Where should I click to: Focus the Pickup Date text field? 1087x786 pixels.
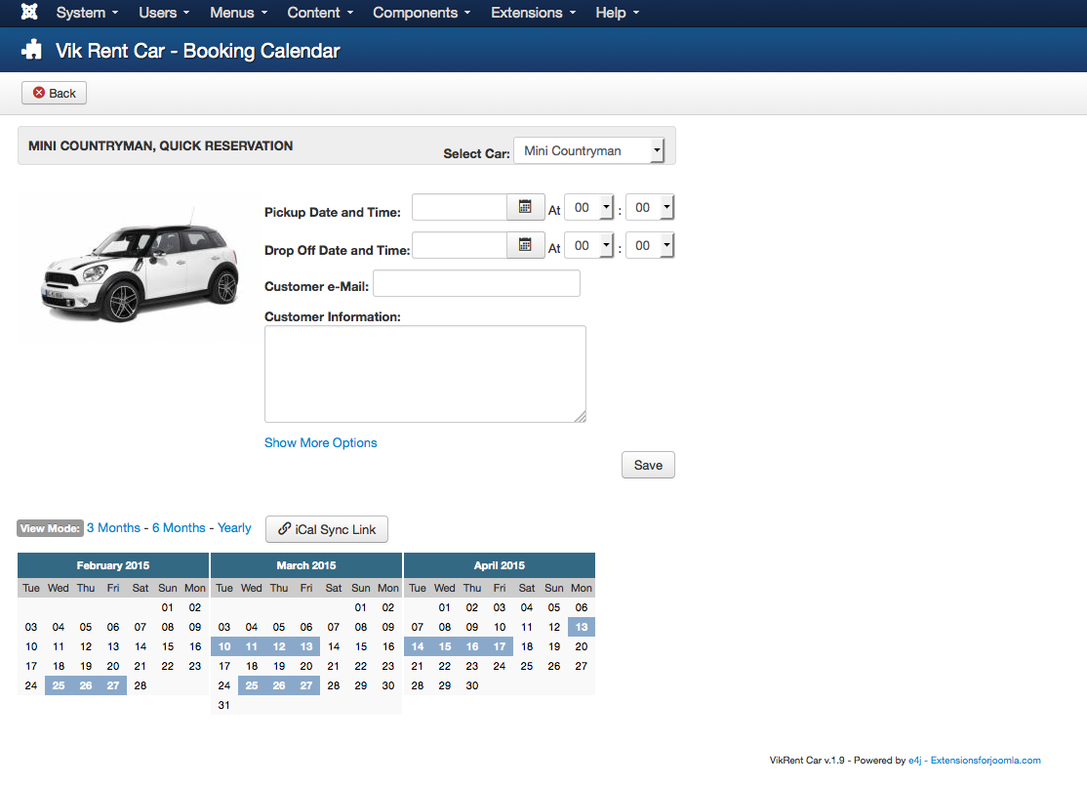[460, 207]
